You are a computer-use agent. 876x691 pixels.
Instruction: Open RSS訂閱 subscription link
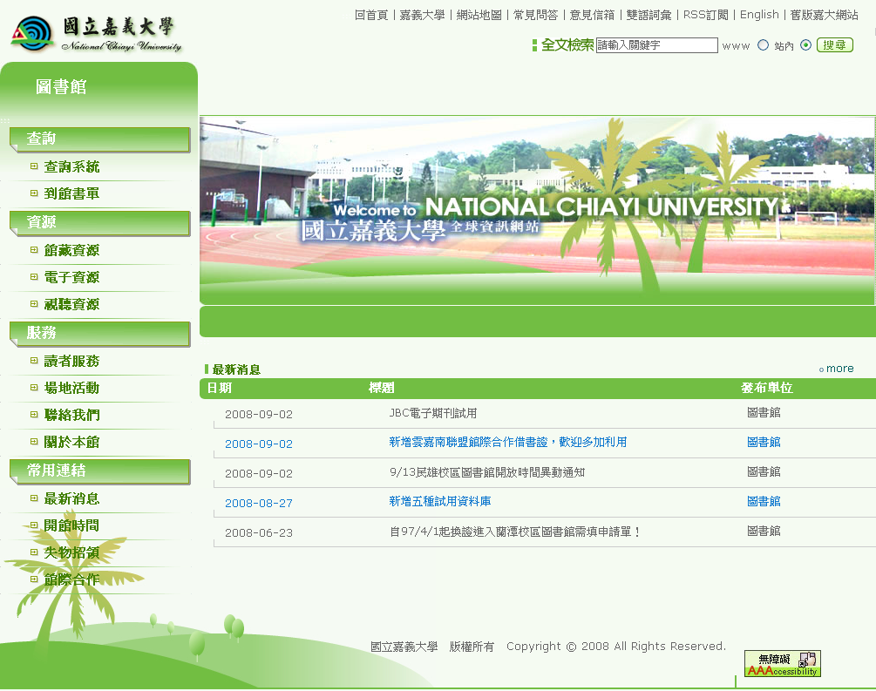(x=706, y=15)
